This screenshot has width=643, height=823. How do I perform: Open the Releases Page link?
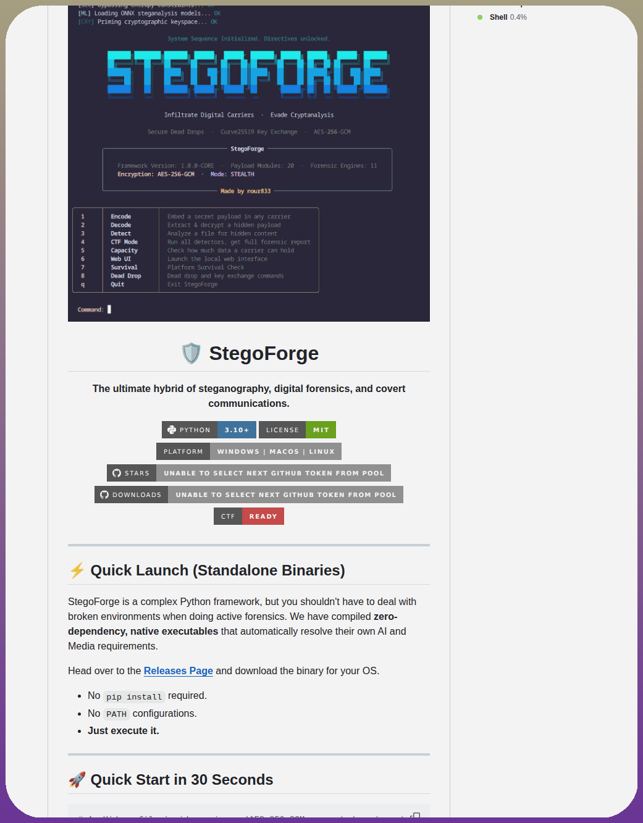tap(178, 671)
